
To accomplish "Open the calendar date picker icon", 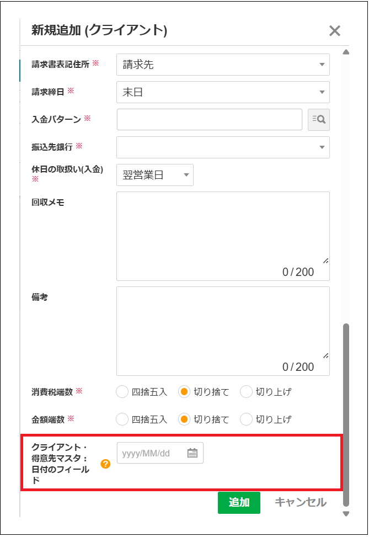I will [192, 453].
